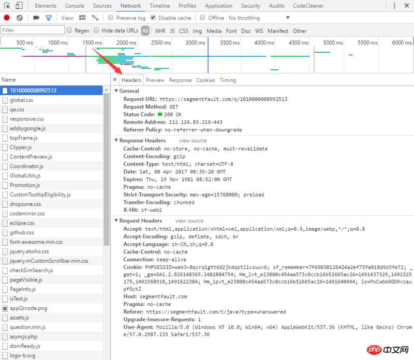Screen dimensions: 414x360
Task: Switch to the Console tab
Action: pos(75,6)
